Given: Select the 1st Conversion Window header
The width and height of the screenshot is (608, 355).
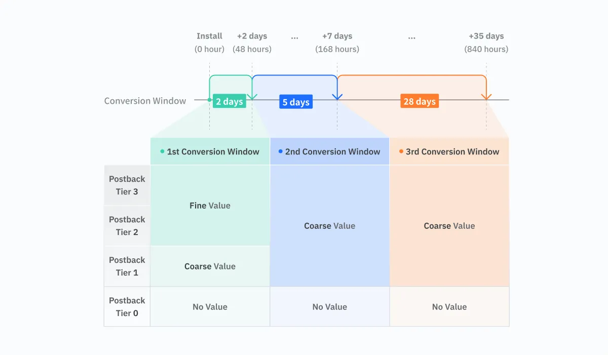Looking at the screenshot, I should (210, 151).
